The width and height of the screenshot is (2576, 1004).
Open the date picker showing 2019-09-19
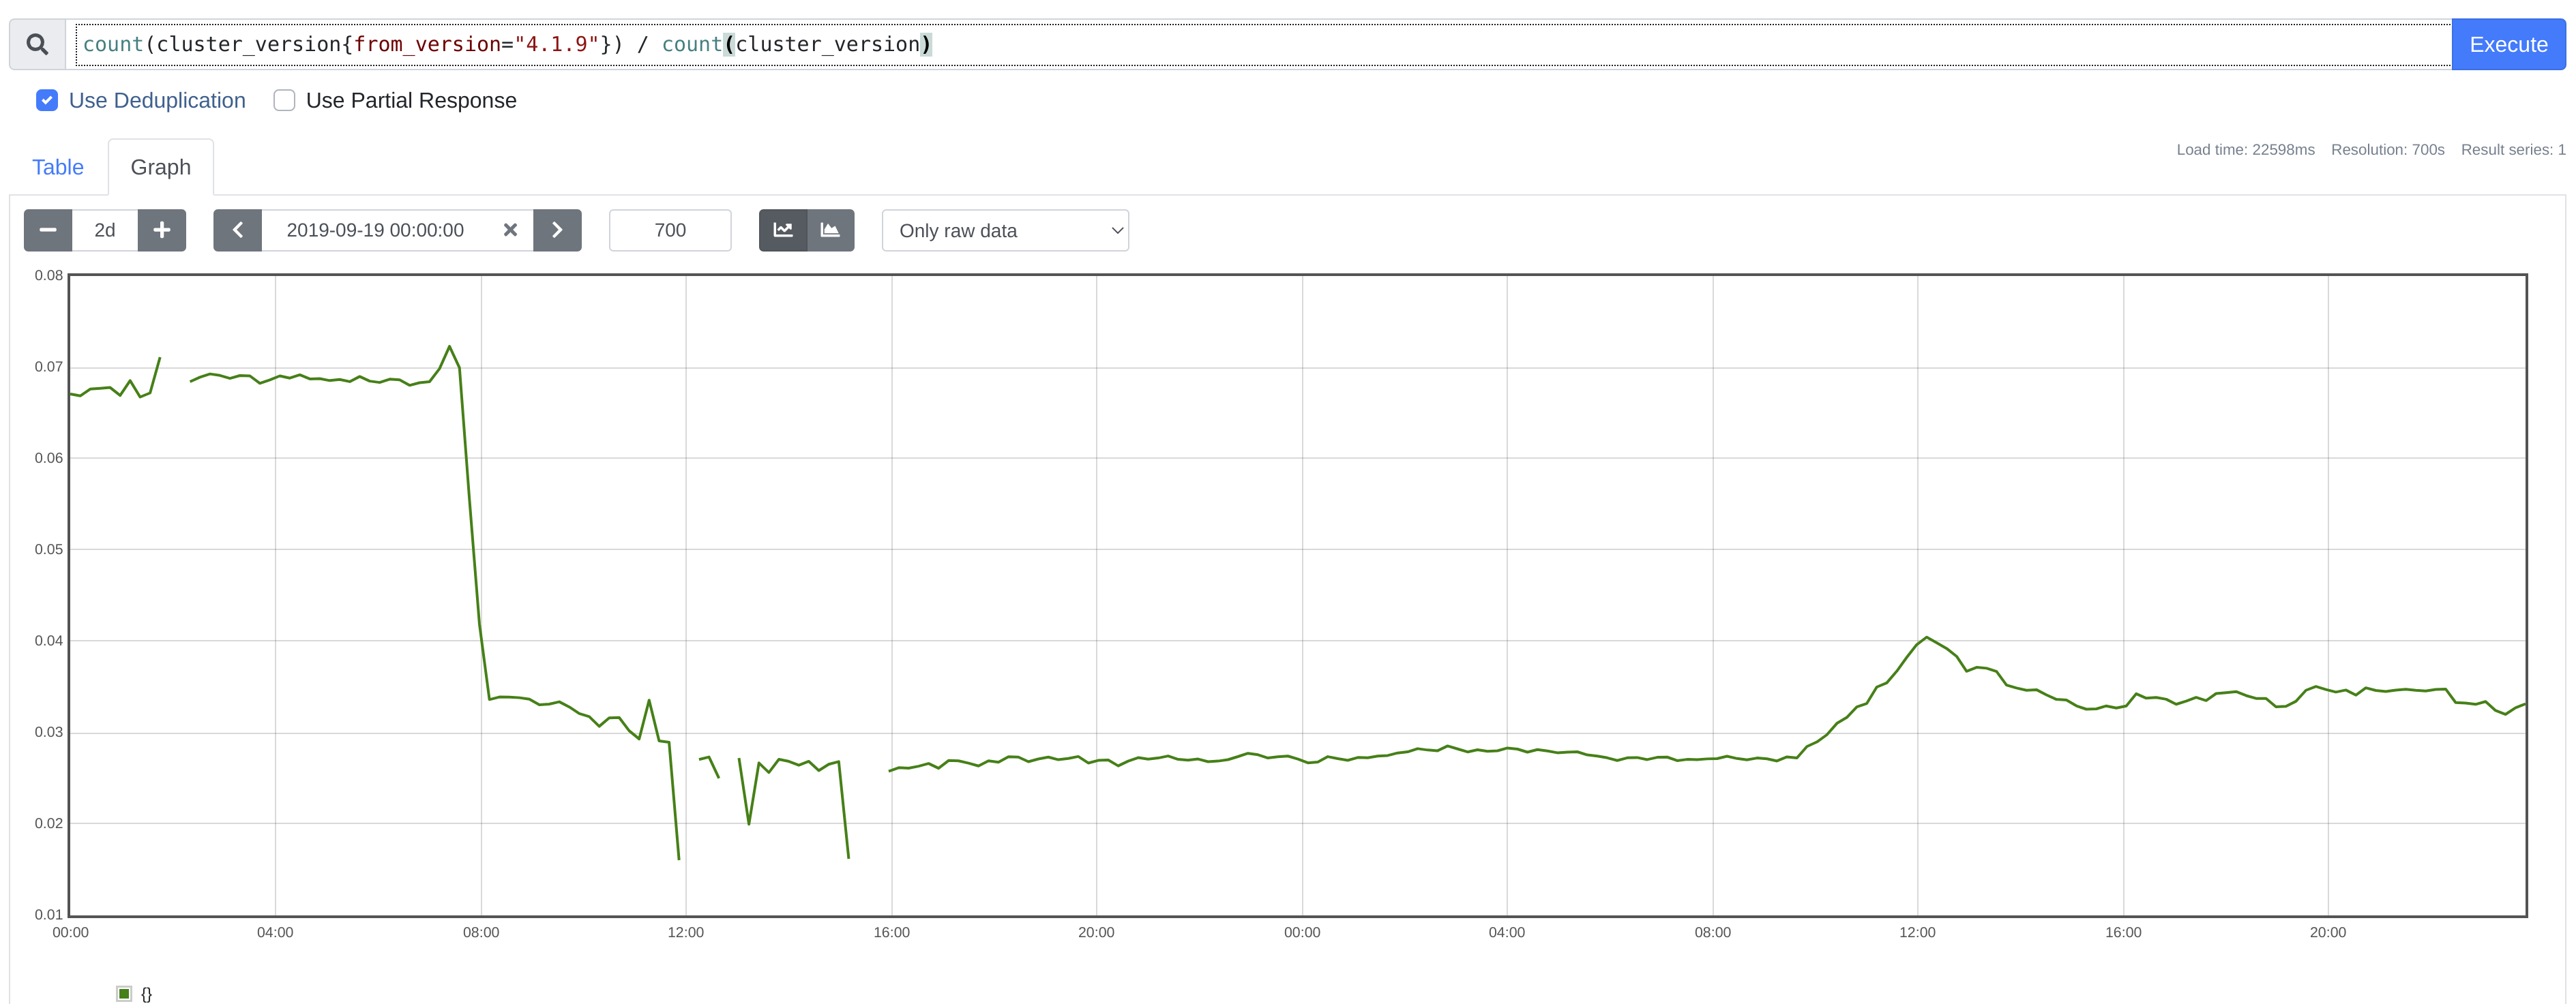(x=375, y=230)
